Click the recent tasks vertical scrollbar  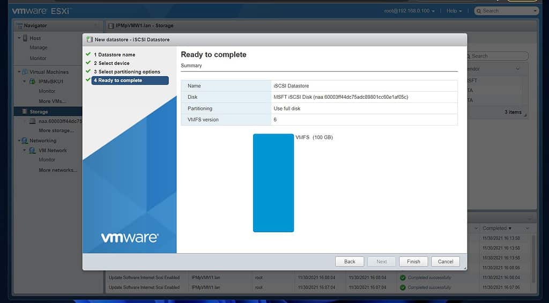pos(533,259)
